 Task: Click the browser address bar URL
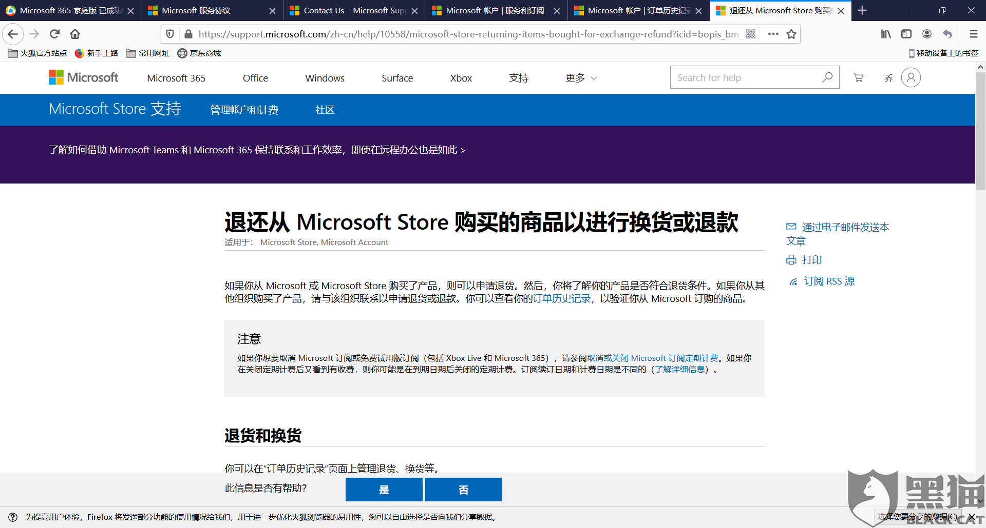[468, 34]
